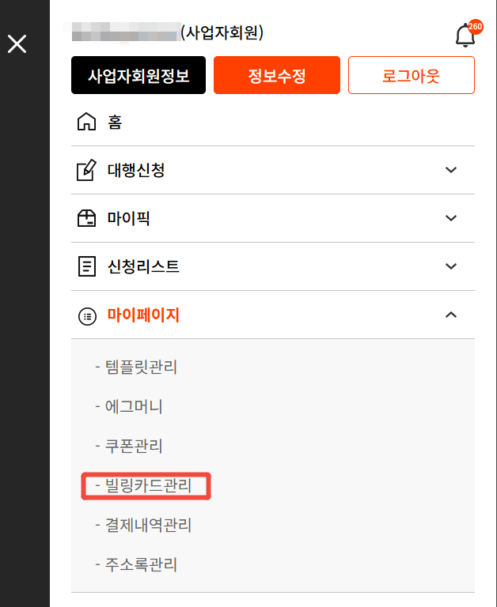Click the 신청리스트 document icon

(87, 266)
